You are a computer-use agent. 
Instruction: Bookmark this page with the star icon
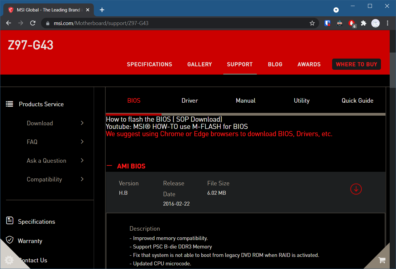[x=312, y=23]
